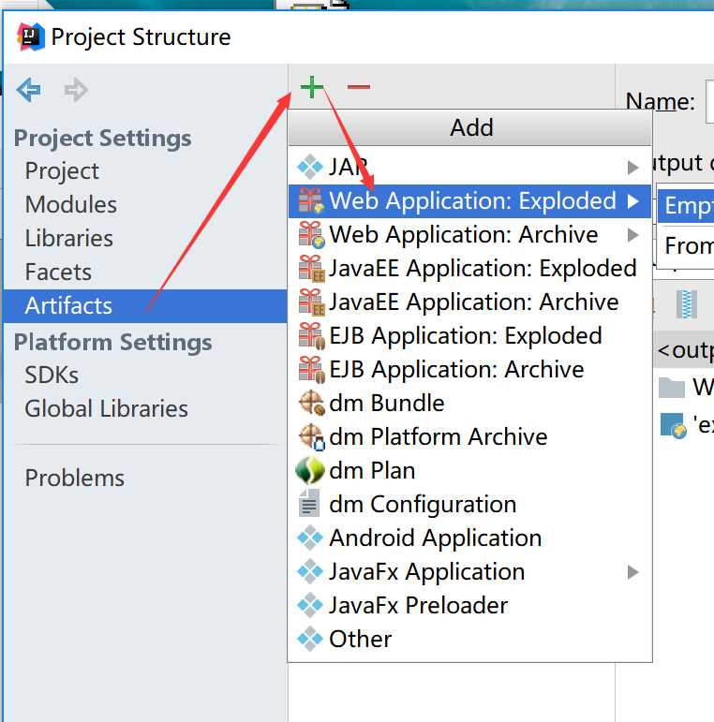Viewport: 714px width, 722px height.
Task: Open the Modules settings page
Action: 144,204
